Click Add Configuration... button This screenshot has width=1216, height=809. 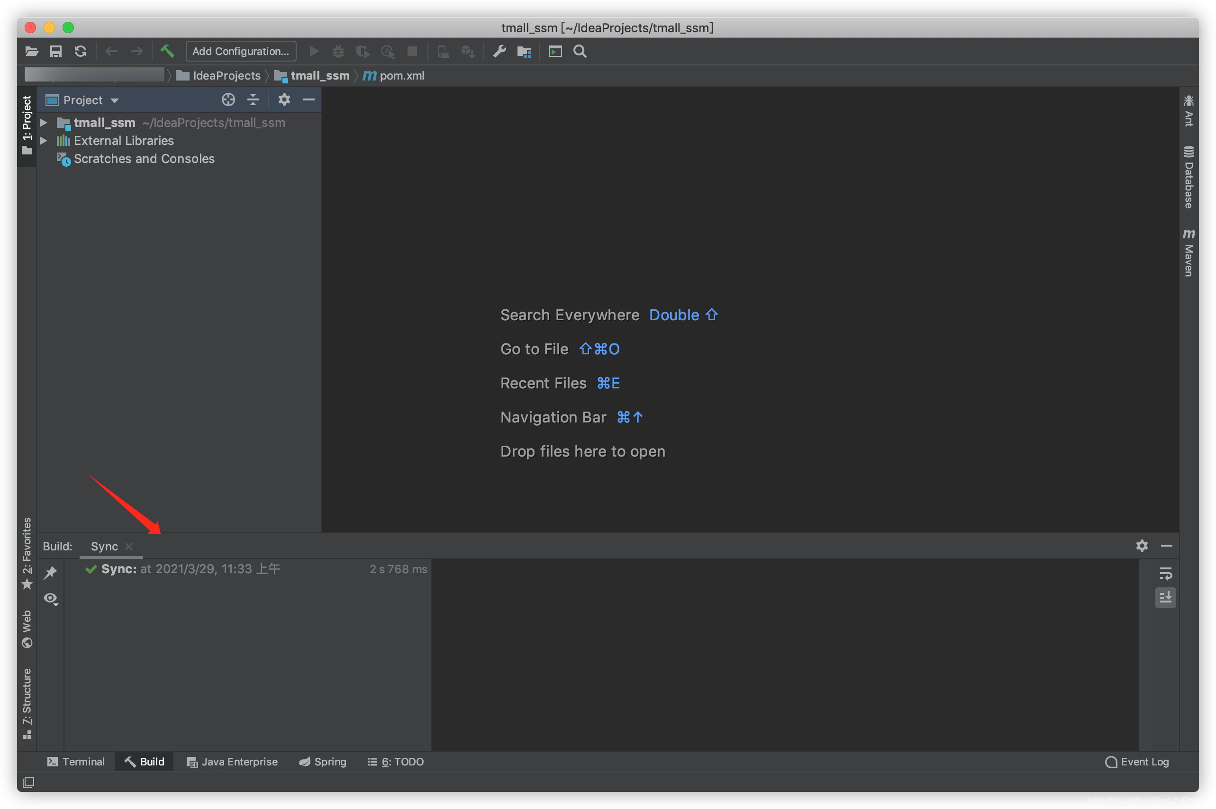click(x=241, y=51)
